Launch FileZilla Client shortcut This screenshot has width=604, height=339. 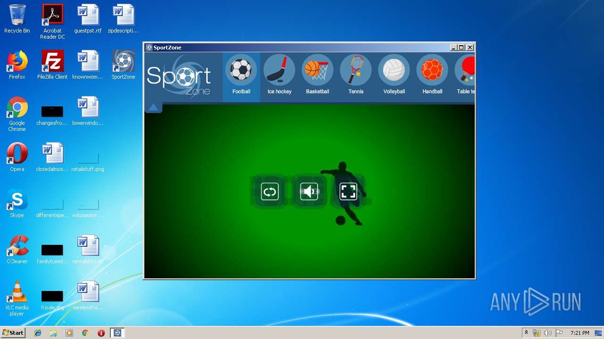coord(52,65)
